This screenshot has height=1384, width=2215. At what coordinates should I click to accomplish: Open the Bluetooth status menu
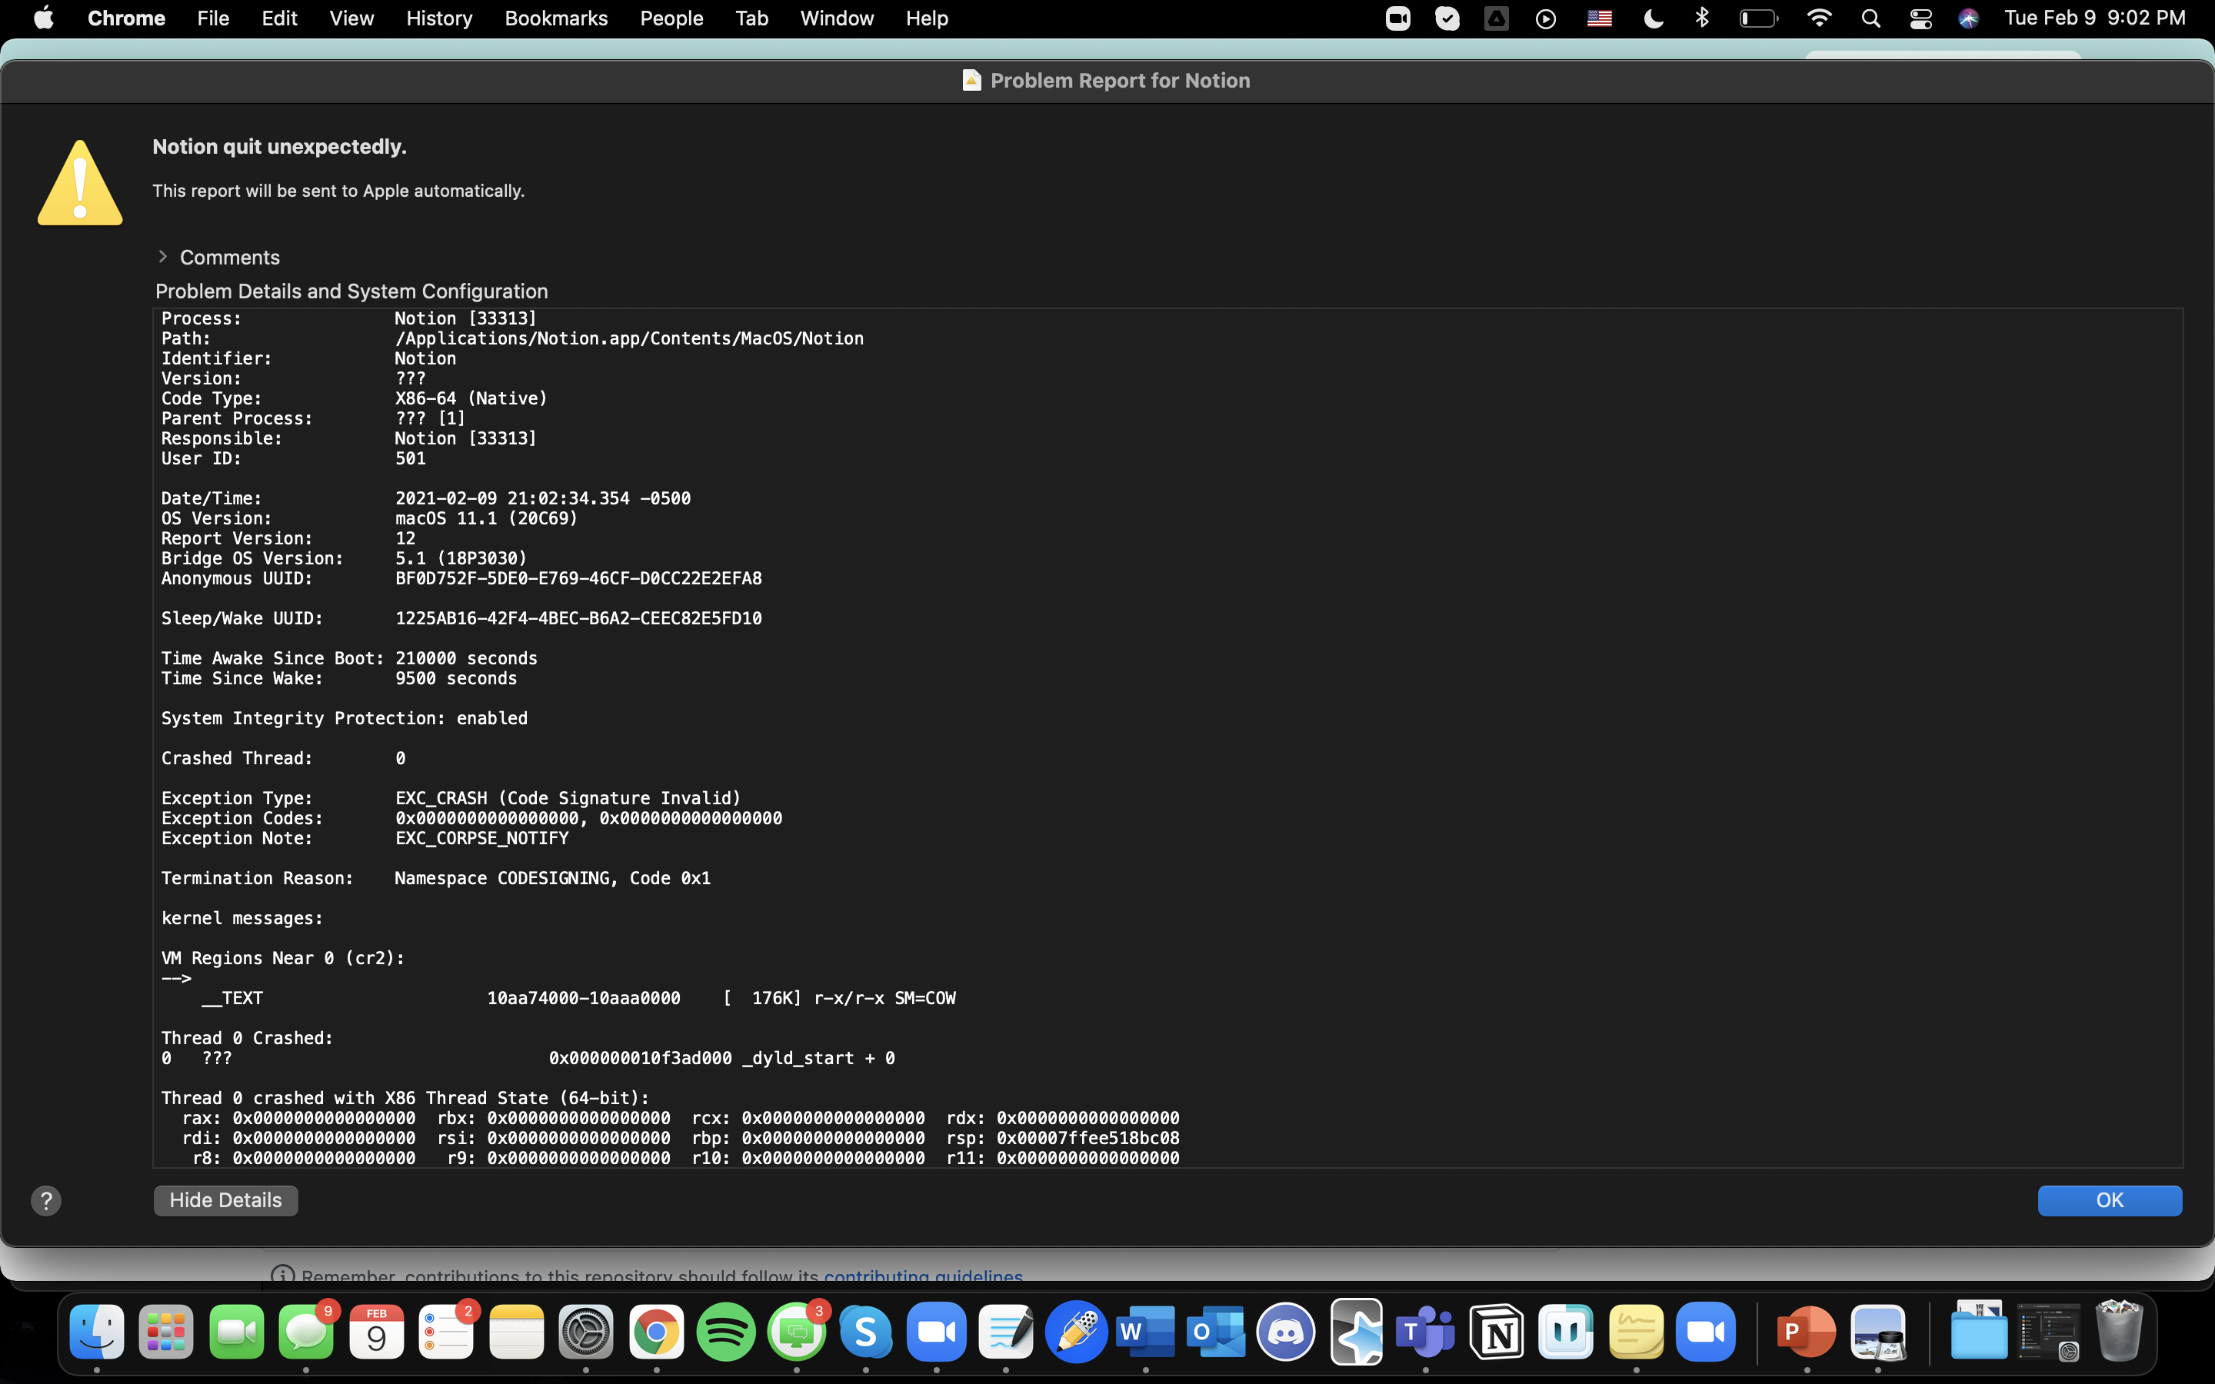point(1703,18)
